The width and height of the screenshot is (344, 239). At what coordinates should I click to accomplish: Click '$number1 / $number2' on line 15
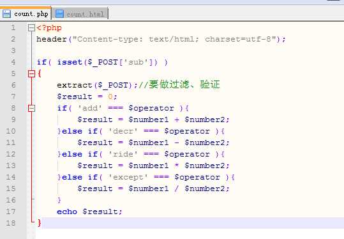(x=177, y=189)
